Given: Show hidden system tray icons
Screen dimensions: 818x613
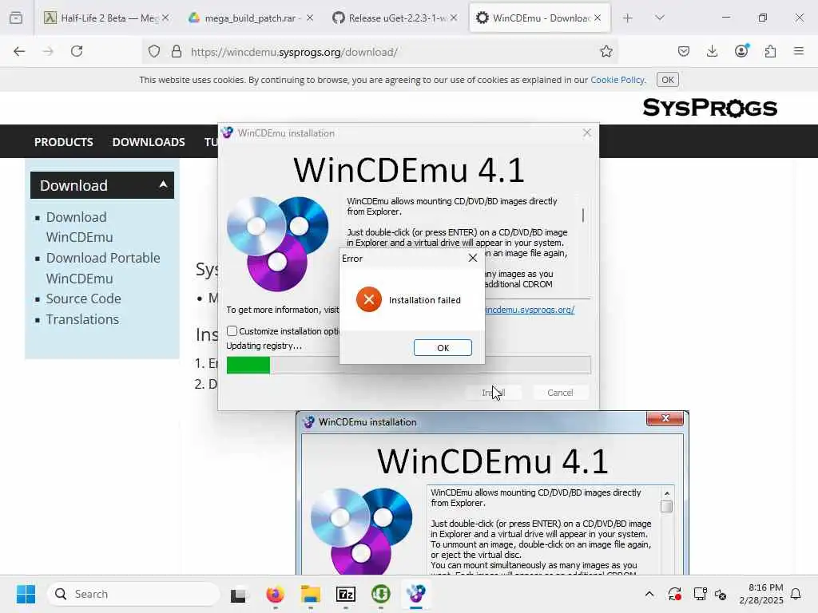Looking at the screenshot, I should 649,594.
